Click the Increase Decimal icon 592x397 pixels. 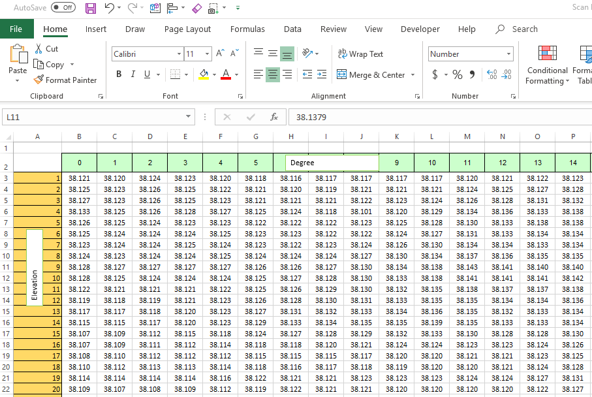point(491,74)
